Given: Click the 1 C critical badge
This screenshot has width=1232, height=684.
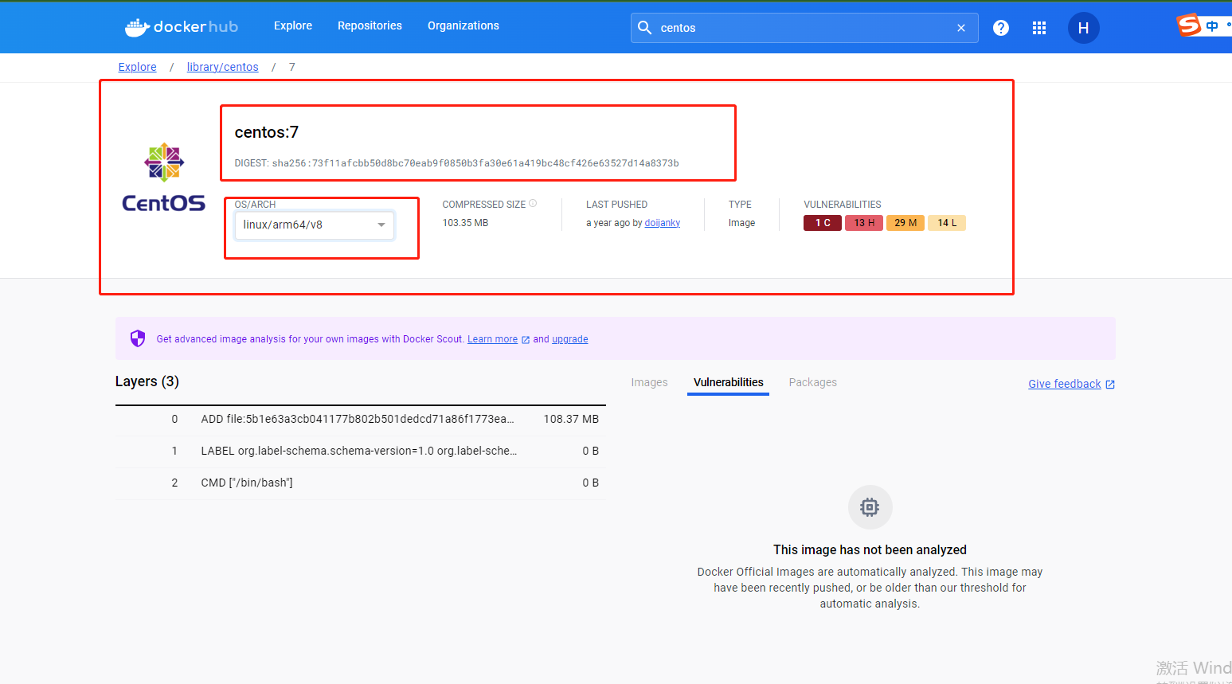Looking at the screenshot, I should pyautogui.click(x=823, y=223).
